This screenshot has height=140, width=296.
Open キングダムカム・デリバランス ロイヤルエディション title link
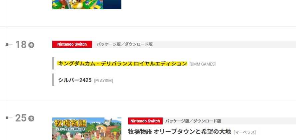coord(122,64)
